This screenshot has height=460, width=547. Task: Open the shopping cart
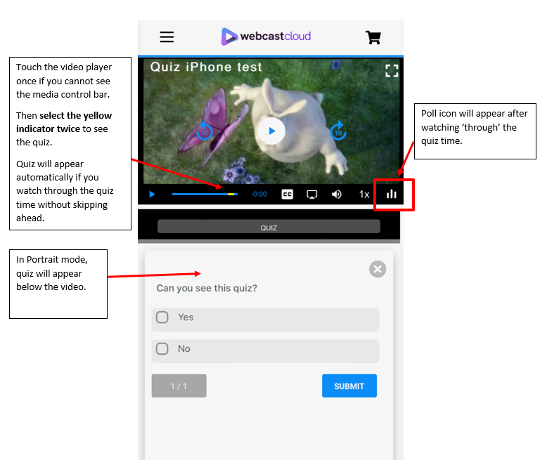tap(373, 37)
